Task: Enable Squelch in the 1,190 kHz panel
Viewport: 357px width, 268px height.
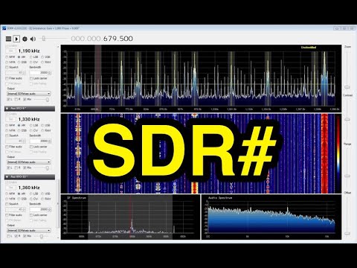Action: pyautogui.click(x=12, y=67)
